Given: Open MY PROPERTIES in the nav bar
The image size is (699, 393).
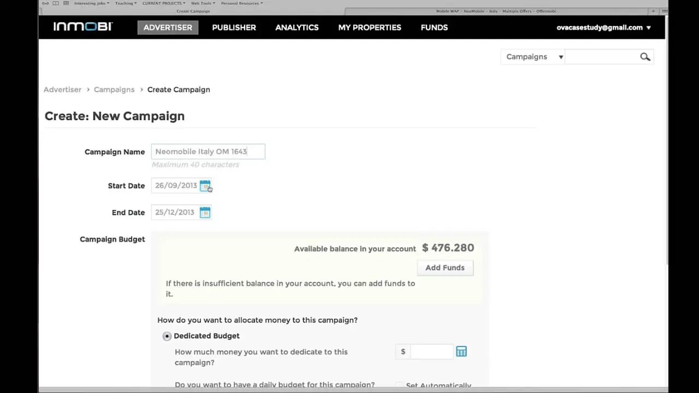Looking at the screenshot, I should pos(370,27).
